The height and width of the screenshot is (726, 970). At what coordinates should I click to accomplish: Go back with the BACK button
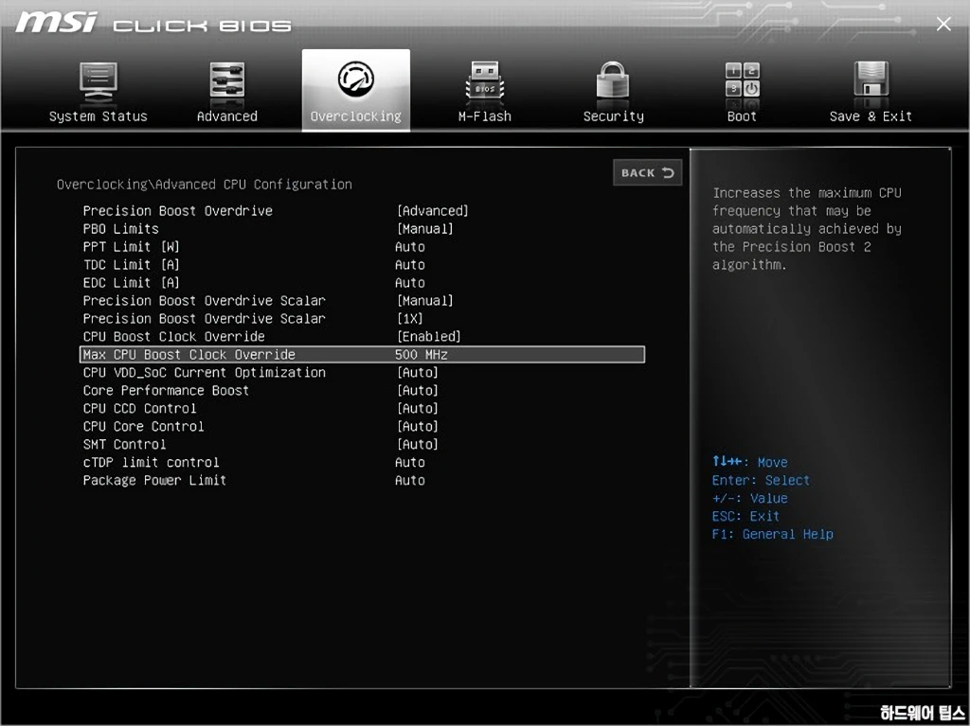tap(648, 172)
